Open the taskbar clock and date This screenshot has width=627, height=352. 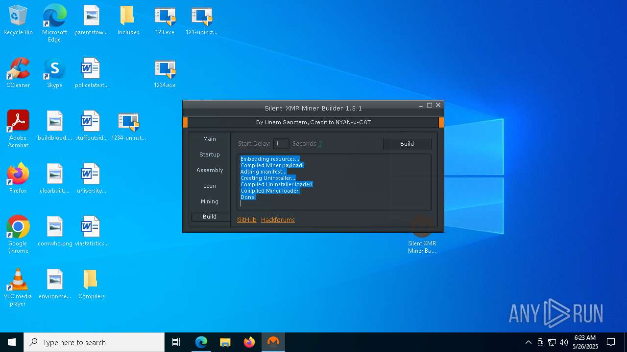[585, 342]
